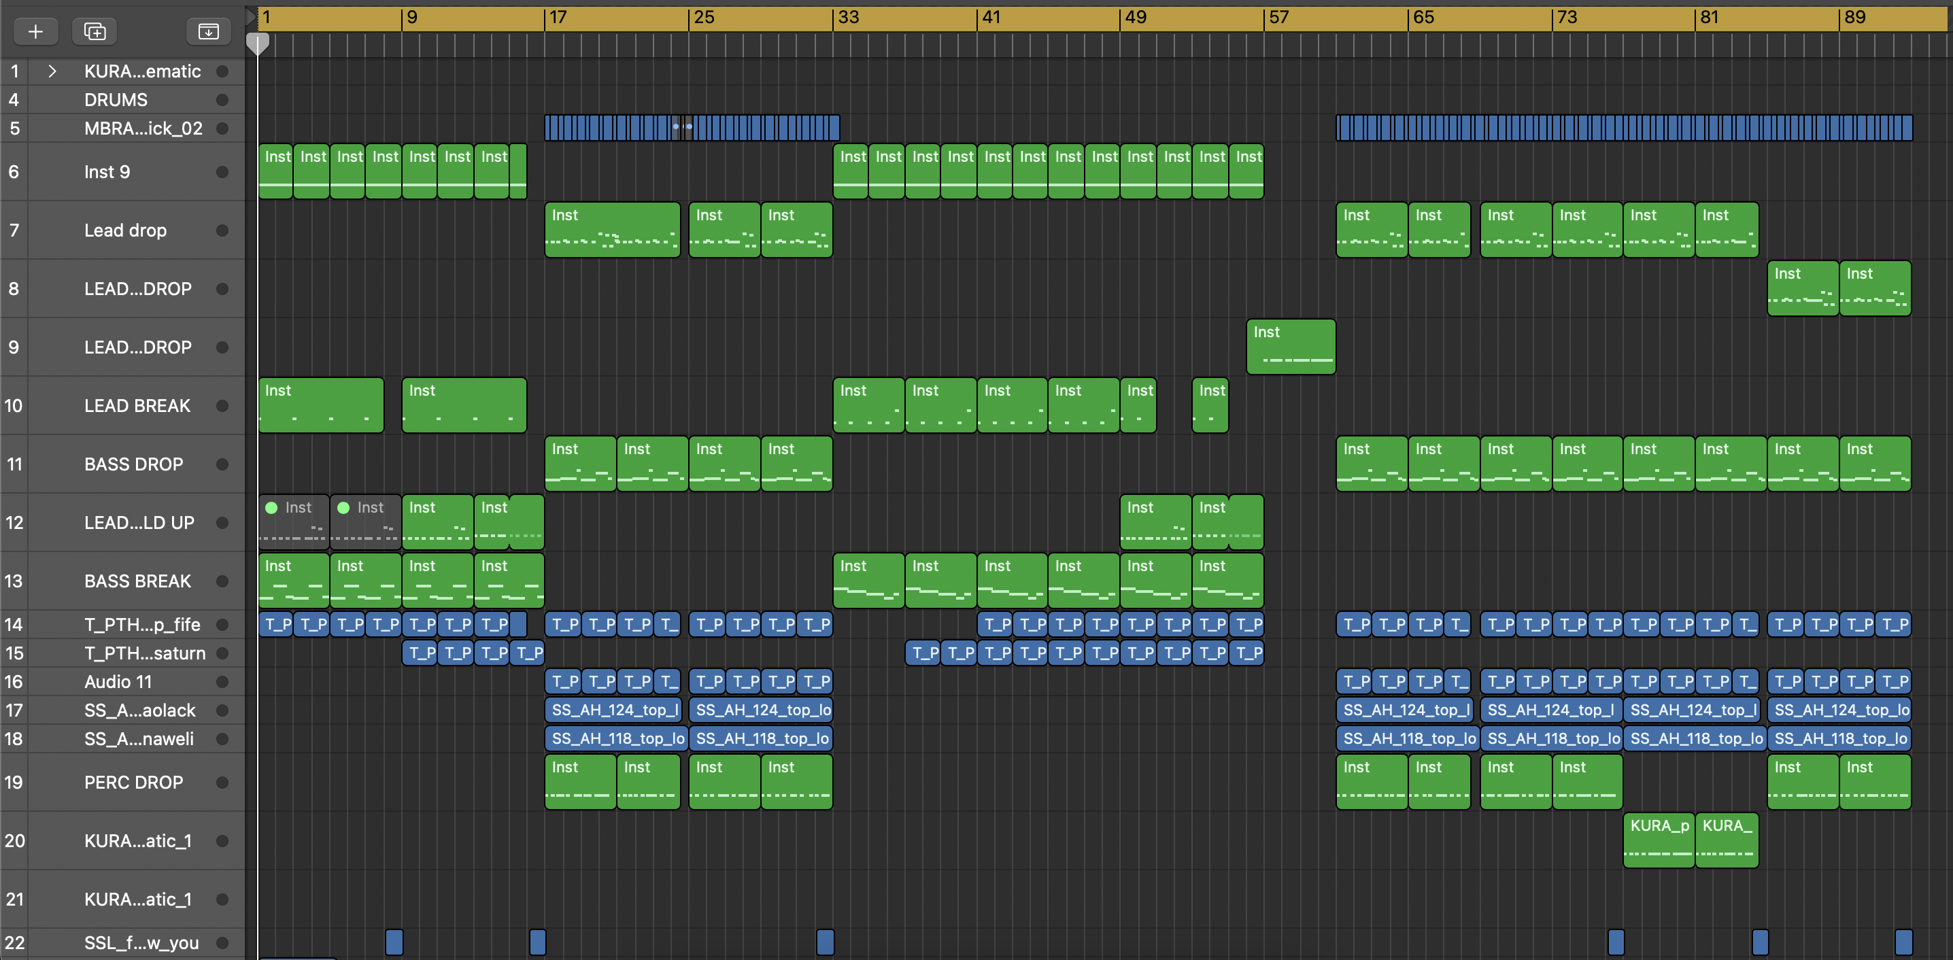Expand the KURA...ematic track stack
Screen dimensions: 1953x960
point(52,71)
